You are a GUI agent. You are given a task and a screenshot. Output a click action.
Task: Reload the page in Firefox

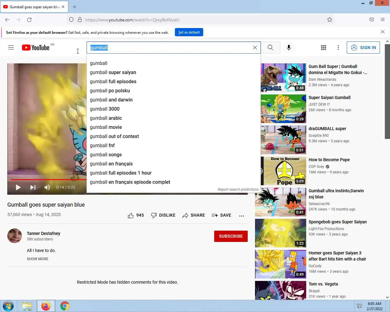tap(29, 20)
